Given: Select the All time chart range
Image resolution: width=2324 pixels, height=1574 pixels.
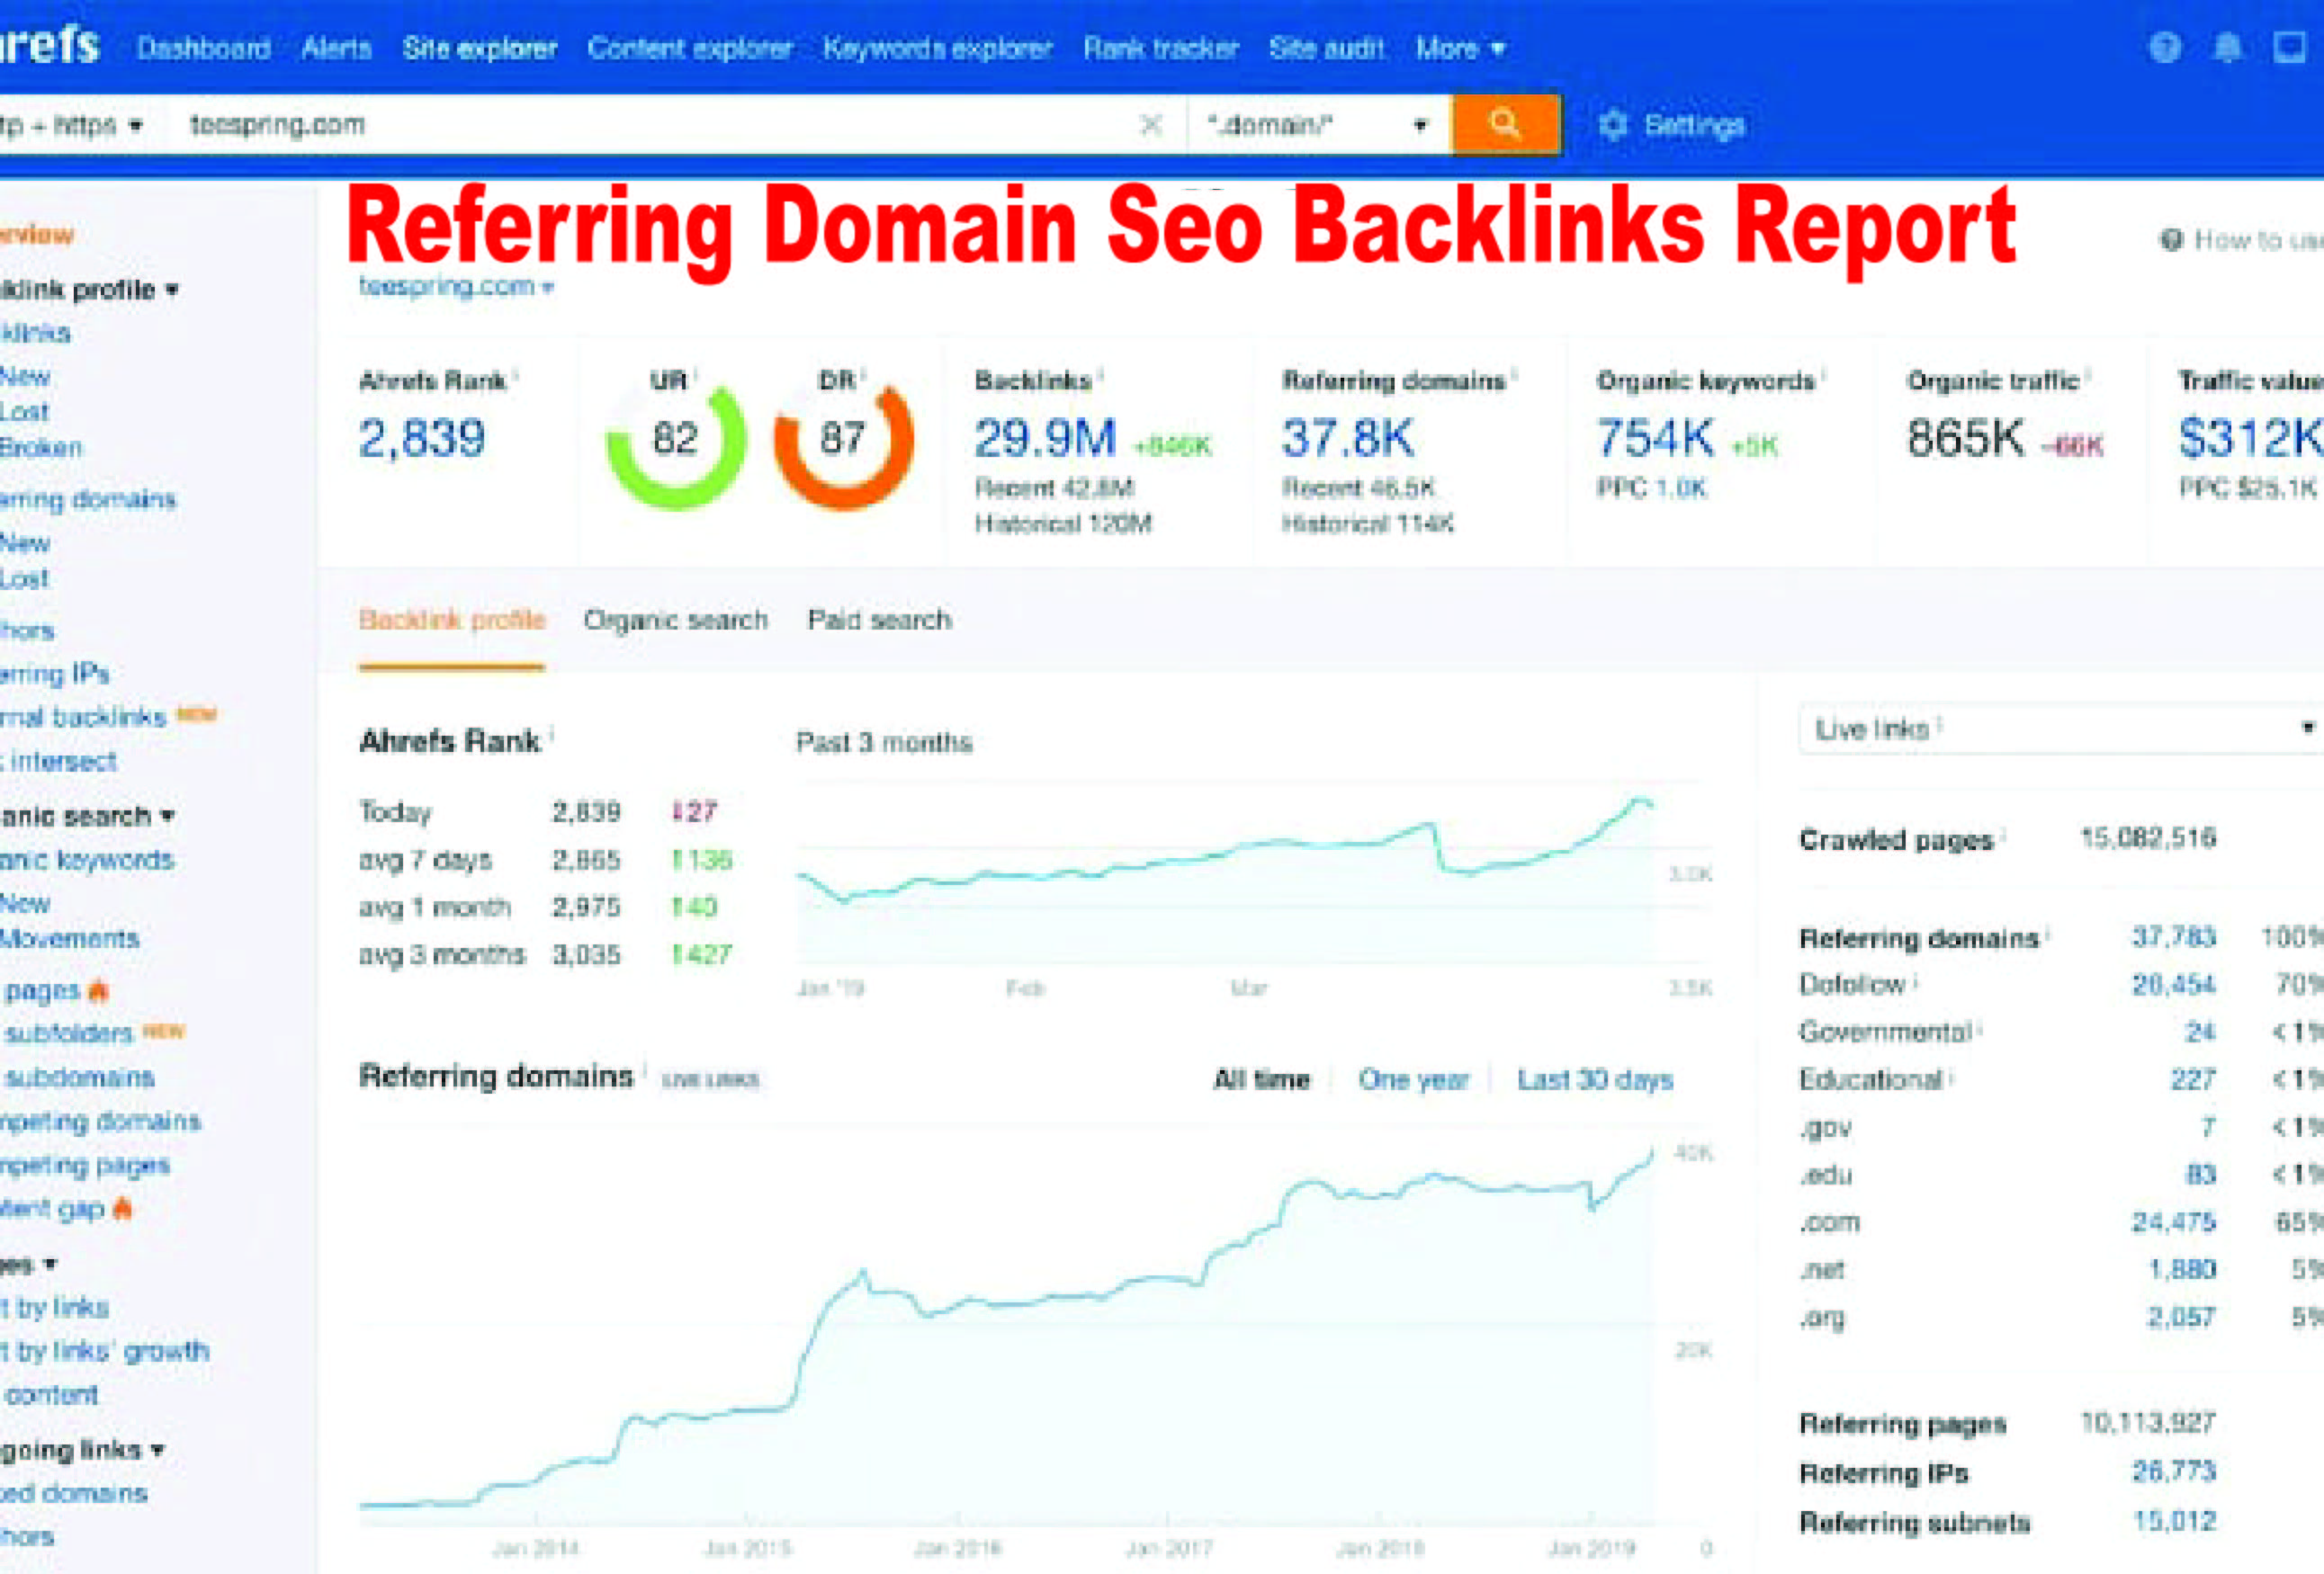Looking at the screenshot, I should pos(1261,1079).
